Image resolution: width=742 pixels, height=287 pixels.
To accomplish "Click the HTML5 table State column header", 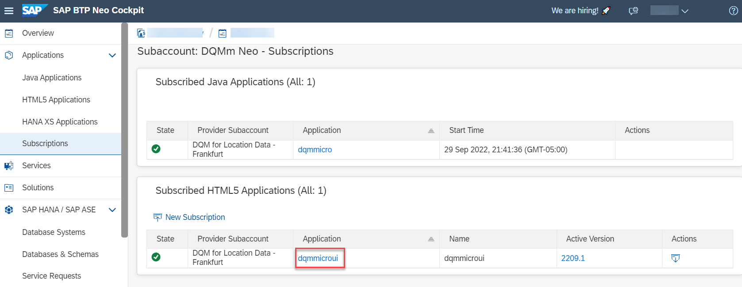I will tap(165, 239).
